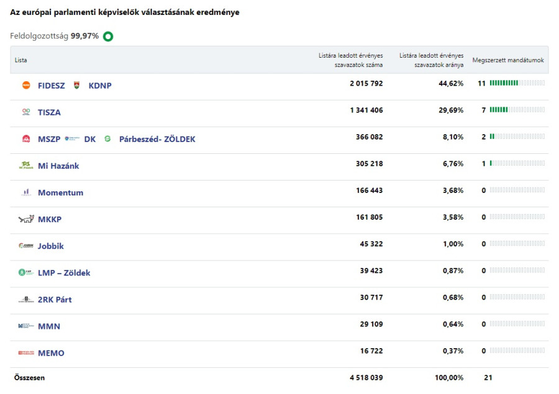Click the green Párbeszéd-ZÖLDEK logo
559x394 pixels.
click(107, 138)
